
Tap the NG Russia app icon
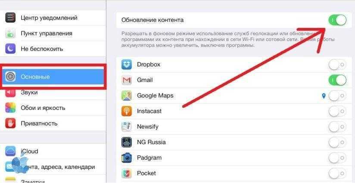pos(127,142)
